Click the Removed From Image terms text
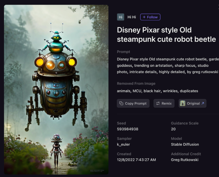Screen dimensions: 219x177 157,91
